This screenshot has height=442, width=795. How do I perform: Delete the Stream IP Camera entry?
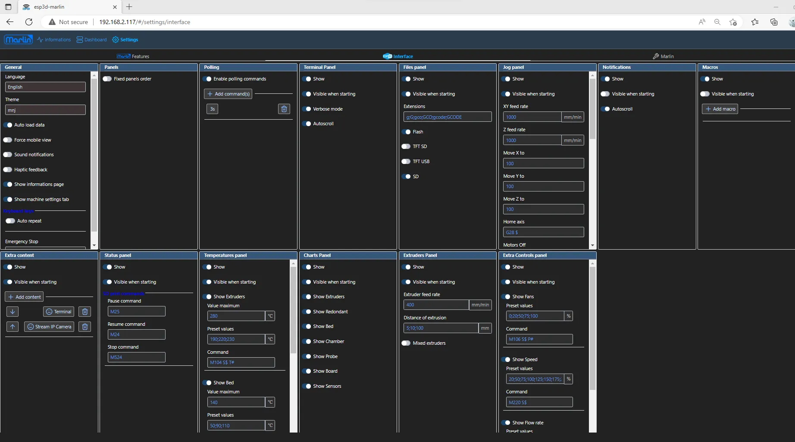(85, 327)
